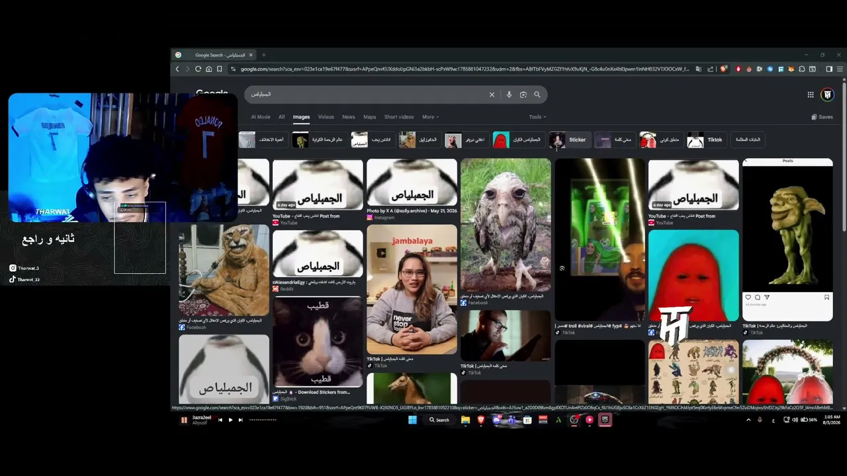Open the browser main menu
Viewport: 847px width, 476px height.
coord(840,69)
